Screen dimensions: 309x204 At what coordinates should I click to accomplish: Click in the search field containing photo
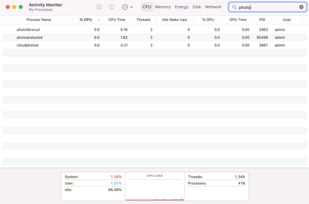267,7
